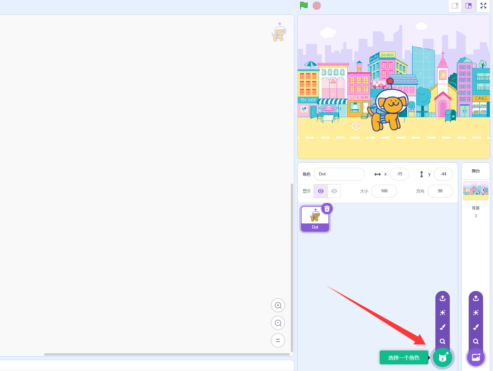This screenshot has height=371, width=493.
Task: Click the stop sign to halt scripts
Action: (317, 5)
